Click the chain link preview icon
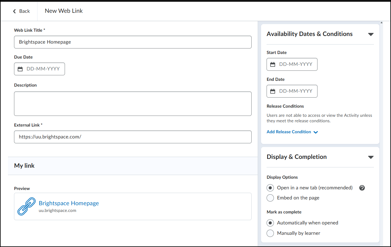 (x=27, y=206)
